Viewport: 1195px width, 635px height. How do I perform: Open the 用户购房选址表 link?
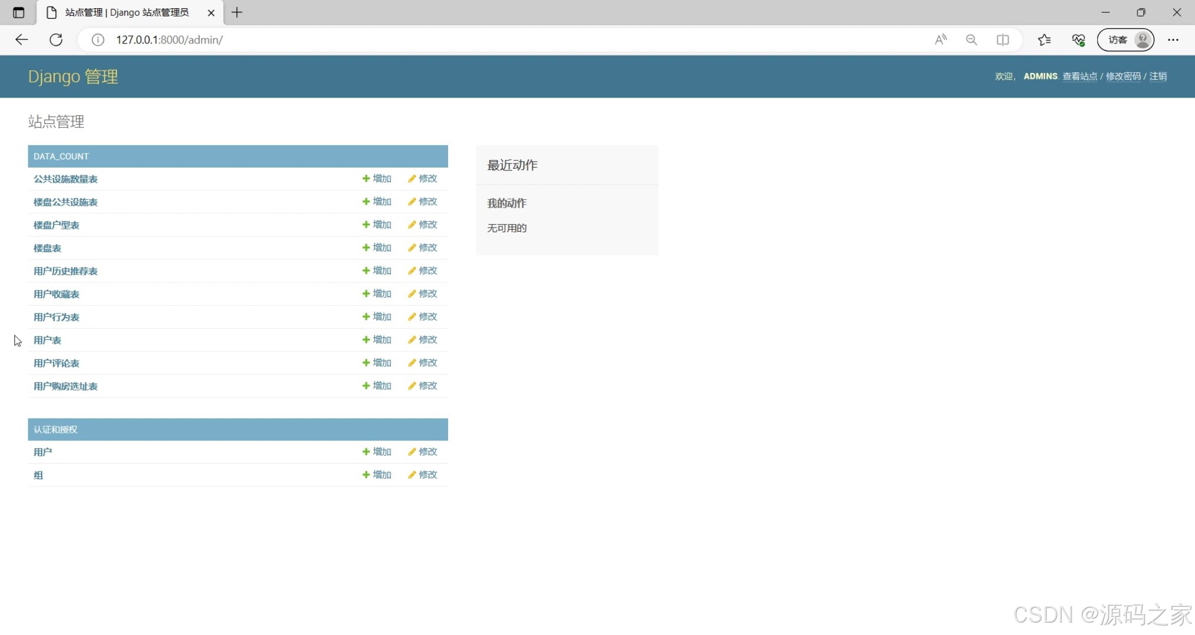coord(65,386)
